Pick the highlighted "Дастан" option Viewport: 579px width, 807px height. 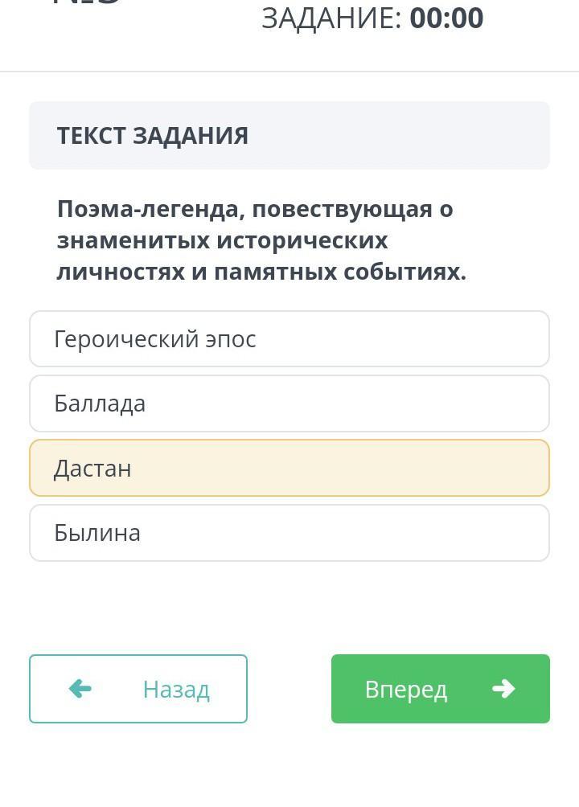[289, 468]
